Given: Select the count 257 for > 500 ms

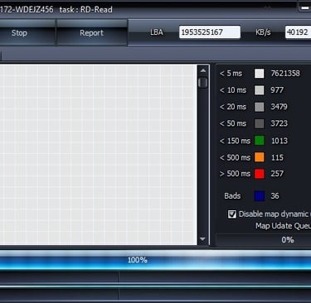Looking at the screenshot, I should pyautogui.click(x=277, y=174).
